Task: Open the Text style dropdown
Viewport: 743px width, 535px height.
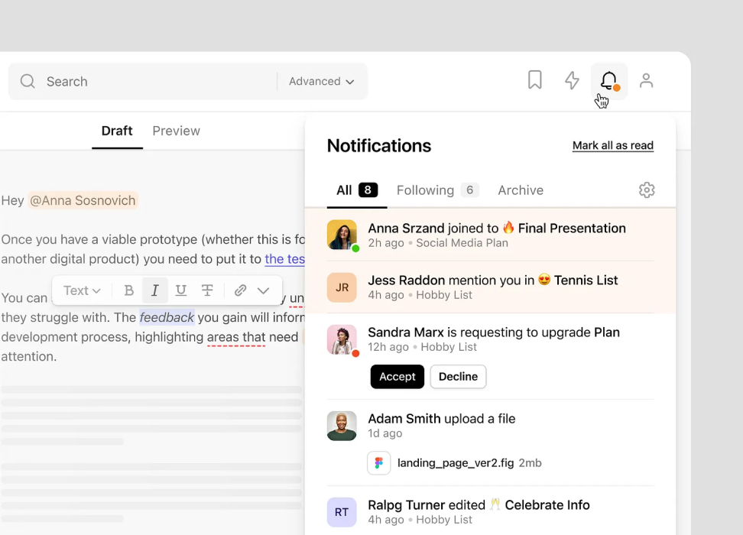Action: tap(82, 290)
